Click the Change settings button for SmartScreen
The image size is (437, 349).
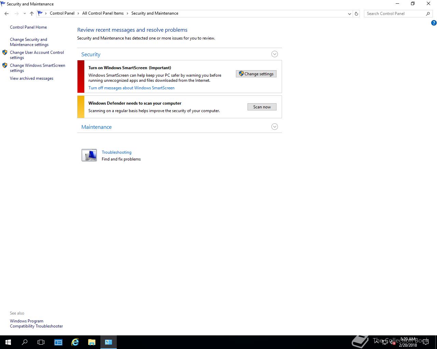[x=256, y=74]
